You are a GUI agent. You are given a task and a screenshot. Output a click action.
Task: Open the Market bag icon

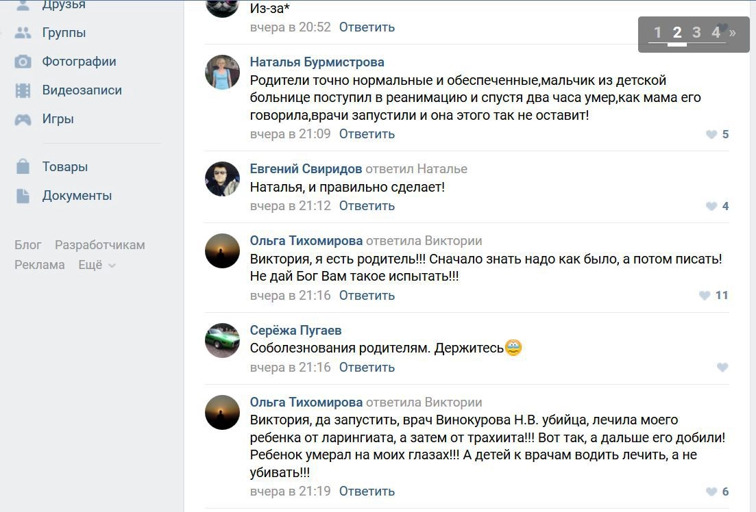tap(23, 167)
